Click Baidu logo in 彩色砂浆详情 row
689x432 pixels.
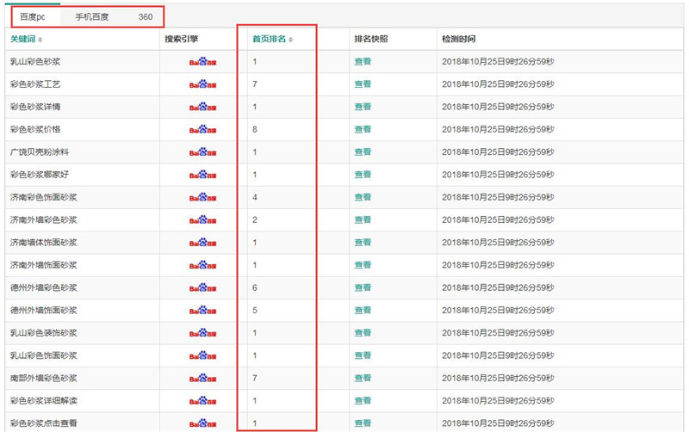(203, 107)
